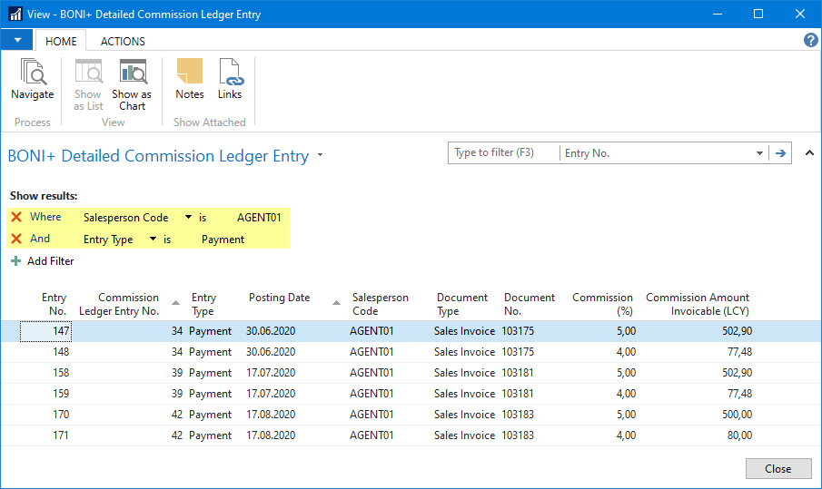The height and width of the screenshot is (489, 822).
Task: Open attached Notes
Action: coord(190,79)
